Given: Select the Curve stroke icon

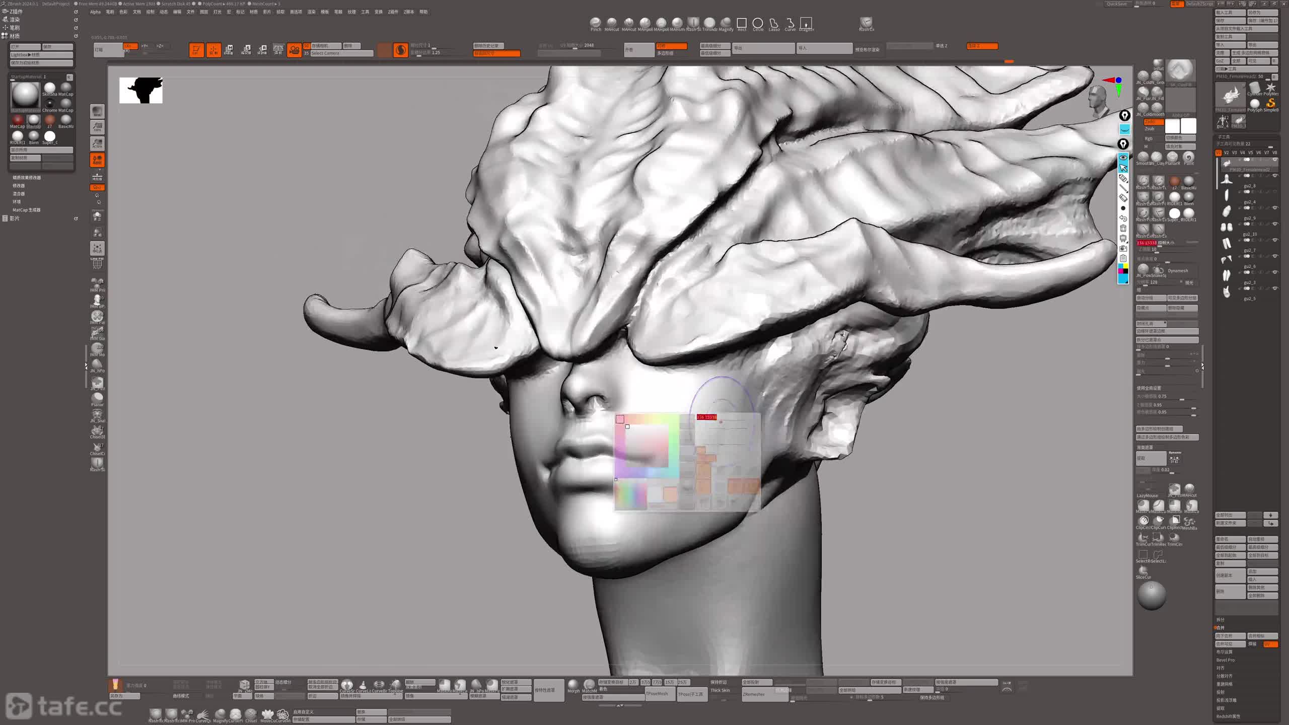Looking at the screenshot, I should click(790, 23).
